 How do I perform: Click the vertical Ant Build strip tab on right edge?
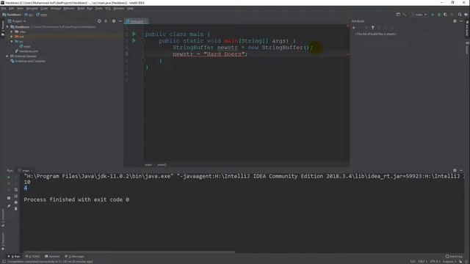pos(467,29)
